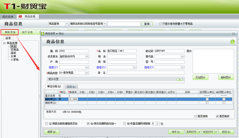Click the 向下分类 button
This screenshot has height=138, width=239.
[27, 32]
